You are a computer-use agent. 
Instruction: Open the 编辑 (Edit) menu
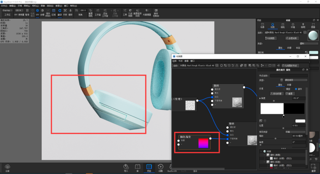[12, 6]
